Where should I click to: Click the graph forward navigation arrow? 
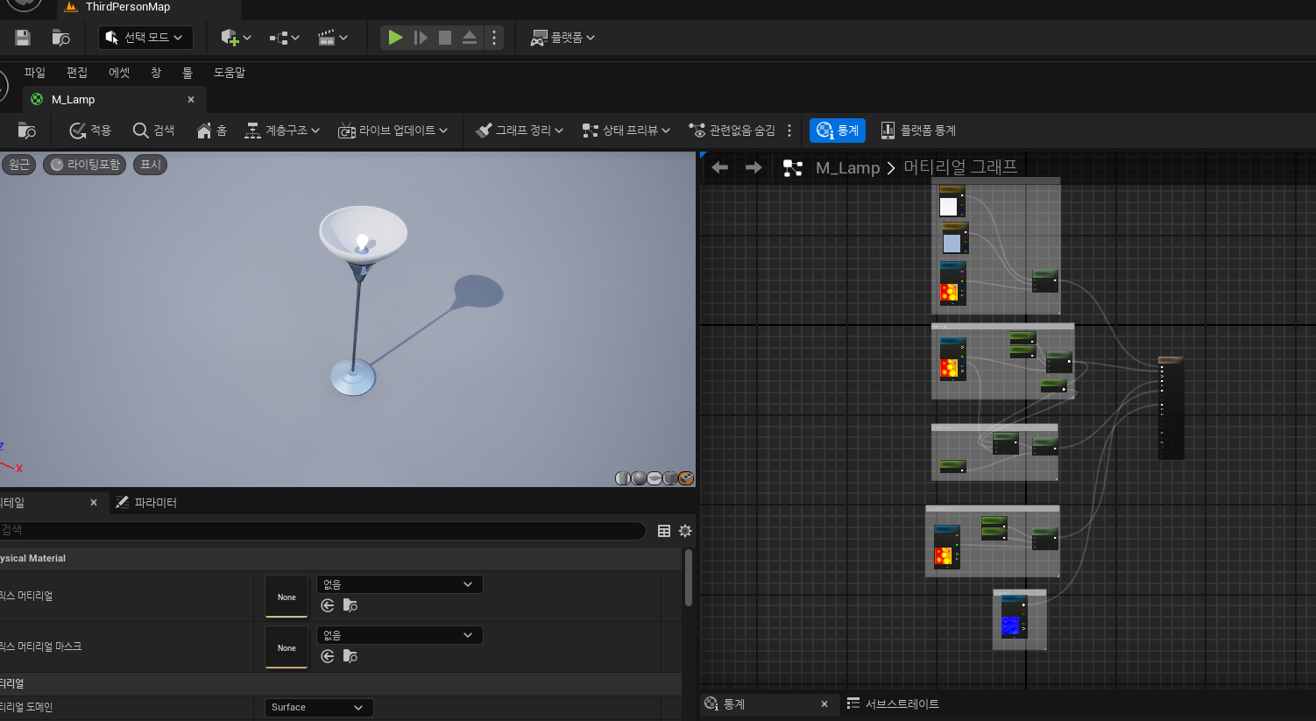(754, 167)
